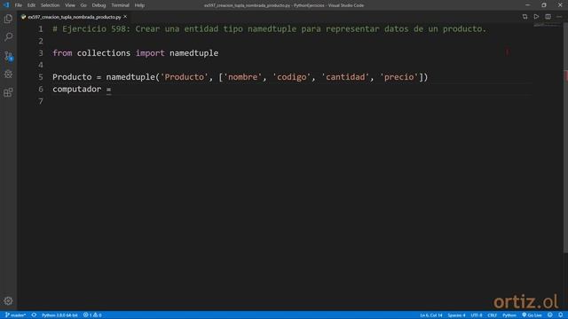Open the Extensions view
This screenshot has width=568, height=319.
[x=8, y=92]
